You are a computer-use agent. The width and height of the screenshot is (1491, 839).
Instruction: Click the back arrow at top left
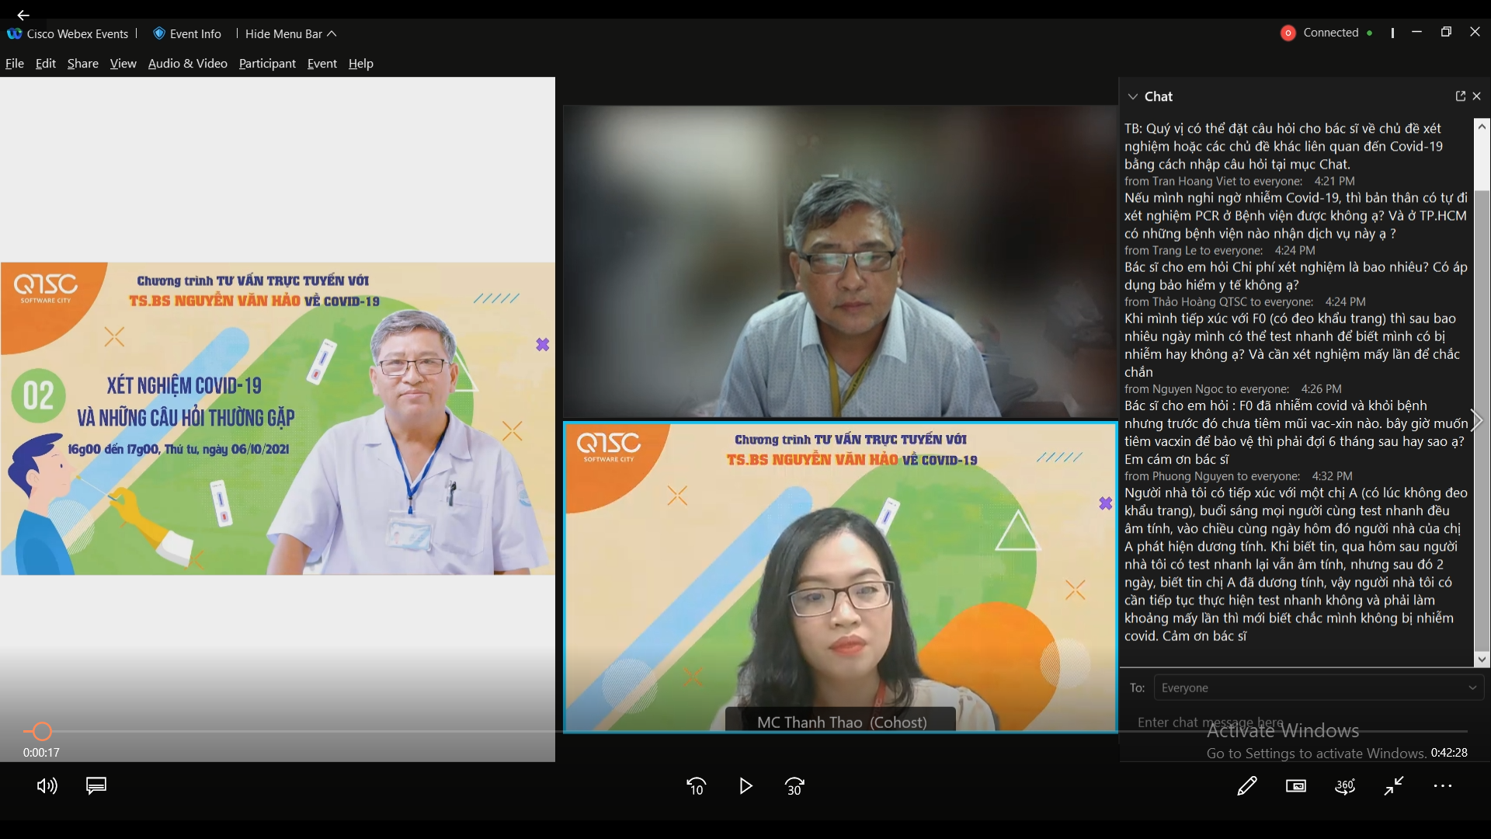point(23,15)
